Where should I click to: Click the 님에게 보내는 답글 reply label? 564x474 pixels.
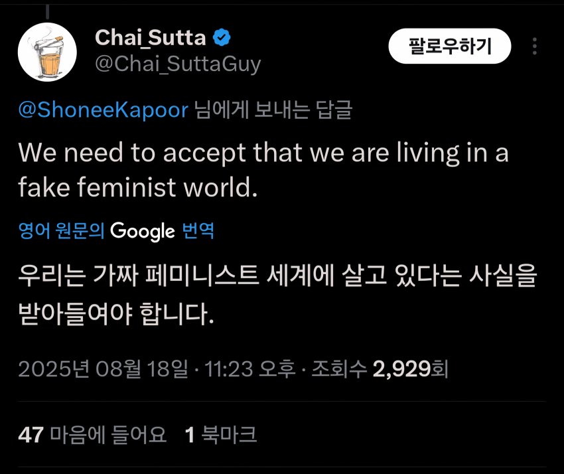[x=272, y=110]
